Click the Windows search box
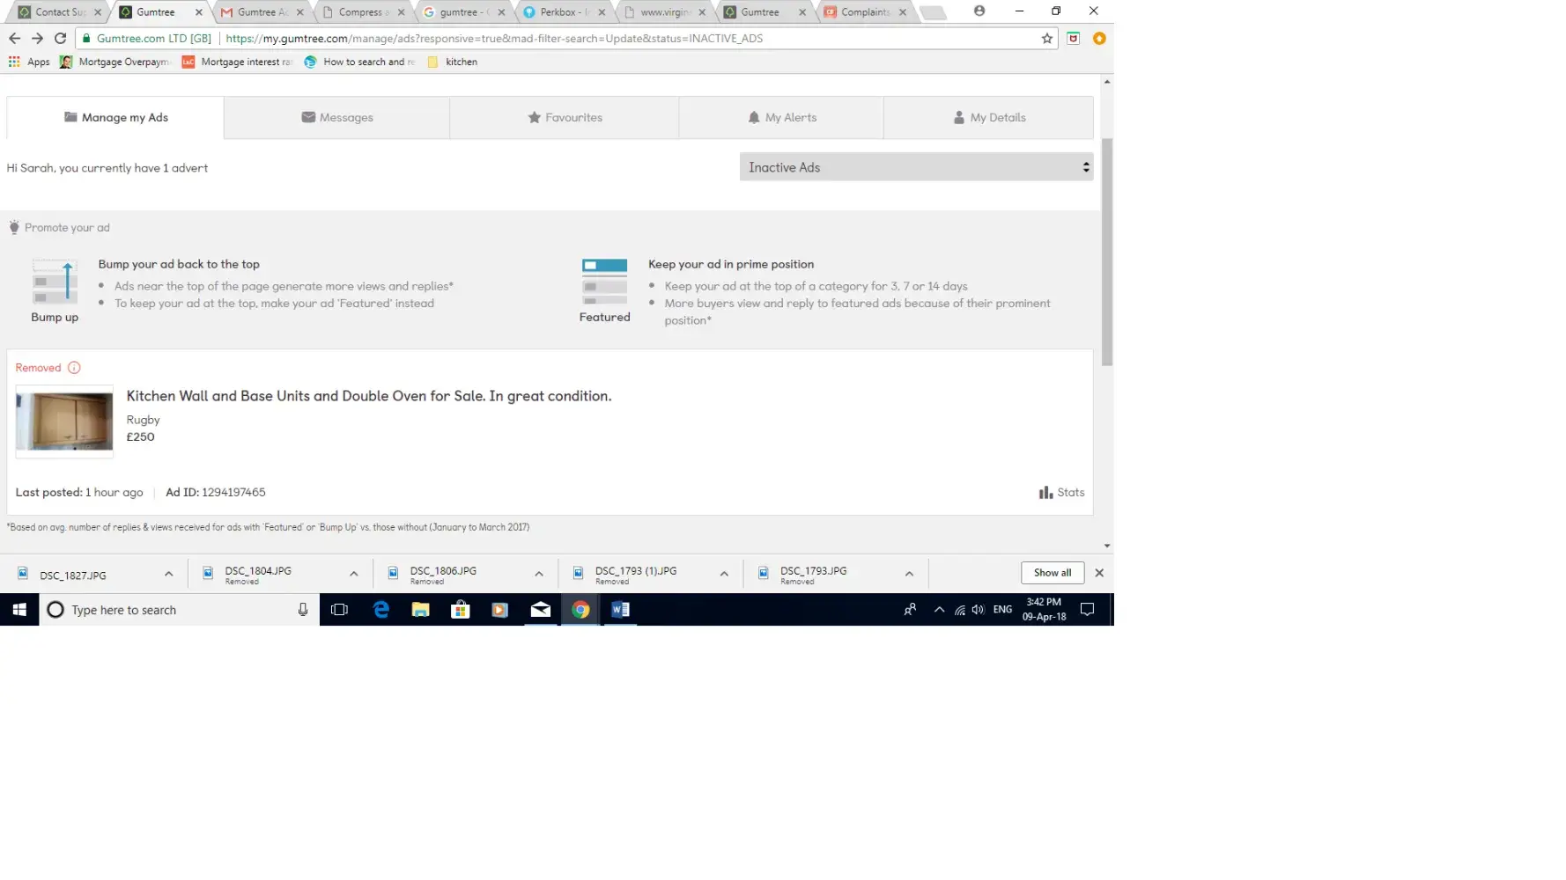Screen dimensions: 1566x880 pyautogui.click(x=179, y=610)
